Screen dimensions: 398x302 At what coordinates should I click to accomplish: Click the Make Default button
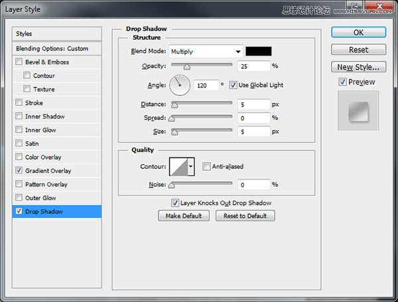point(184,216)
